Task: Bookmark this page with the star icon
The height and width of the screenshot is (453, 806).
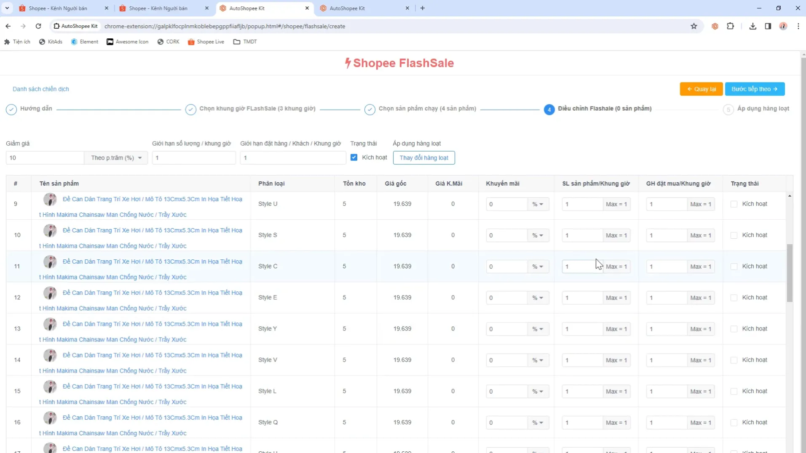Action: 694,26
